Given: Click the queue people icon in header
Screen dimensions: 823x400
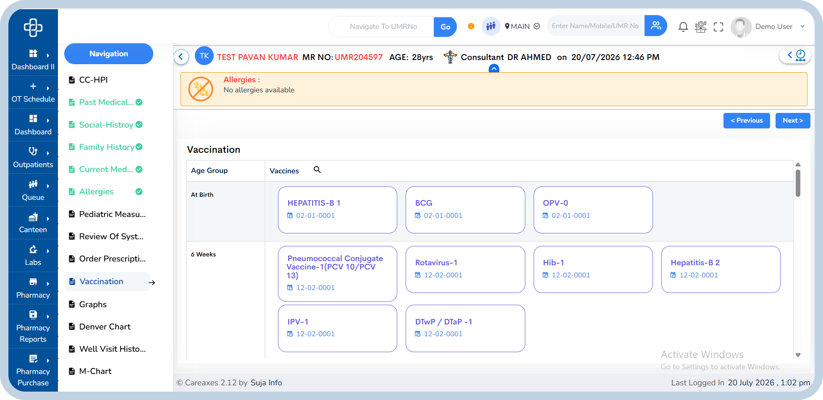Looking at the screenshot, I should pyautogui.click(x=490, y=26).
